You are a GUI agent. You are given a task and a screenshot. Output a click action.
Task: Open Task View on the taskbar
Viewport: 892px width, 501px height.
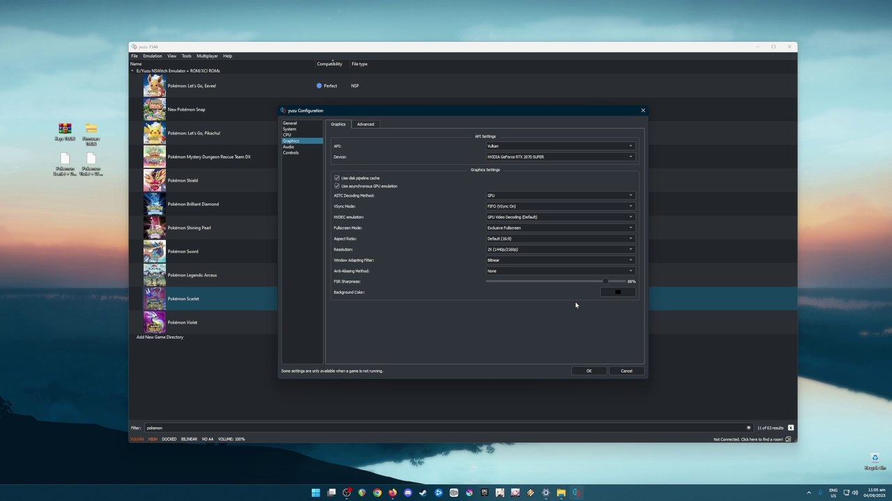pyautogui.click(x=331, y=493)
